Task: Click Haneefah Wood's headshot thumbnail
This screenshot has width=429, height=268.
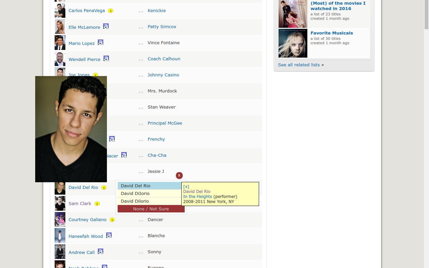Action: click(60, 236)
